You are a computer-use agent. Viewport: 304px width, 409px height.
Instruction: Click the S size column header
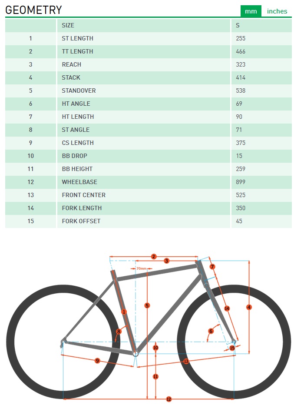click(238, 25)
